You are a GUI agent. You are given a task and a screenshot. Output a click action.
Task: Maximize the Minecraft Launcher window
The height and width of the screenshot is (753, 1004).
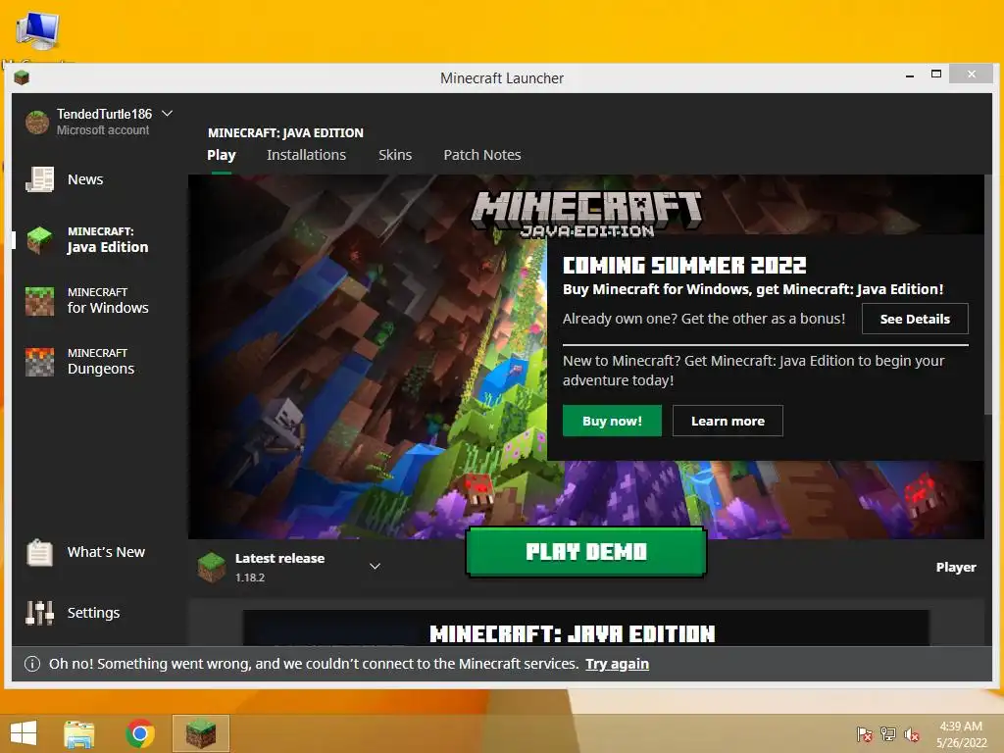click(936, 75)
